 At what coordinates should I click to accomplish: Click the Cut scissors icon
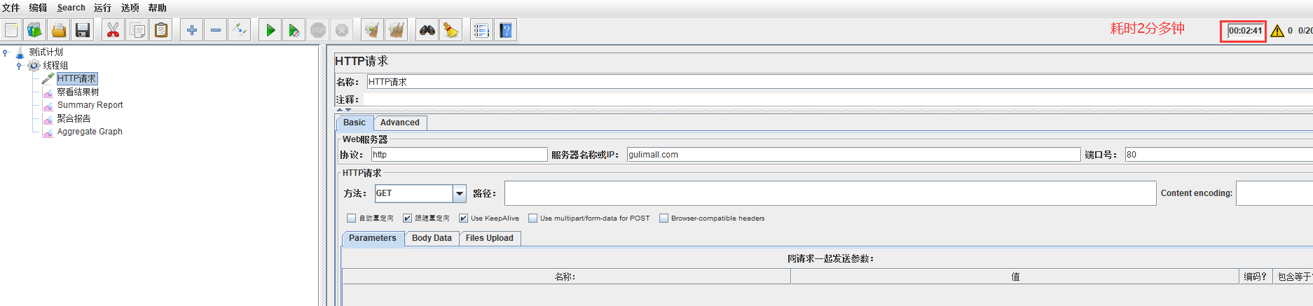click(114, 30)
